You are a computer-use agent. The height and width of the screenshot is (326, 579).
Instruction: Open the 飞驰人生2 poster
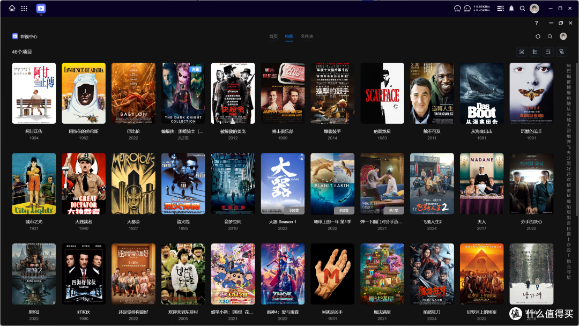tap(432, 183)
